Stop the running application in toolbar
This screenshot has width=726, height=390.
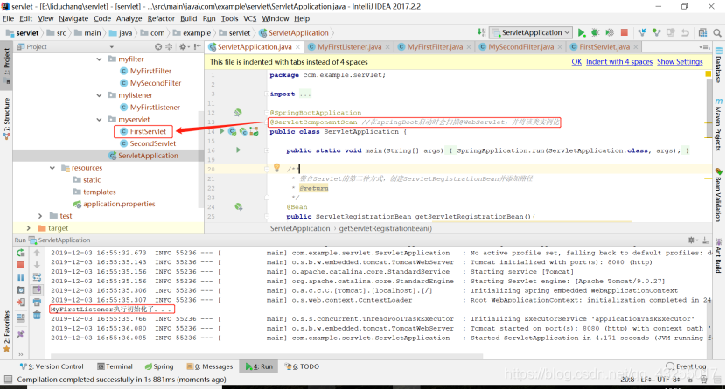(625, 33)
